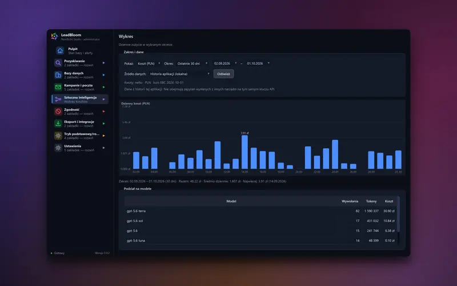Viewport: 457px width, 286px height.
Task: Expand the Pozyskiwanie section arrow
Action: tap(104, 63)
